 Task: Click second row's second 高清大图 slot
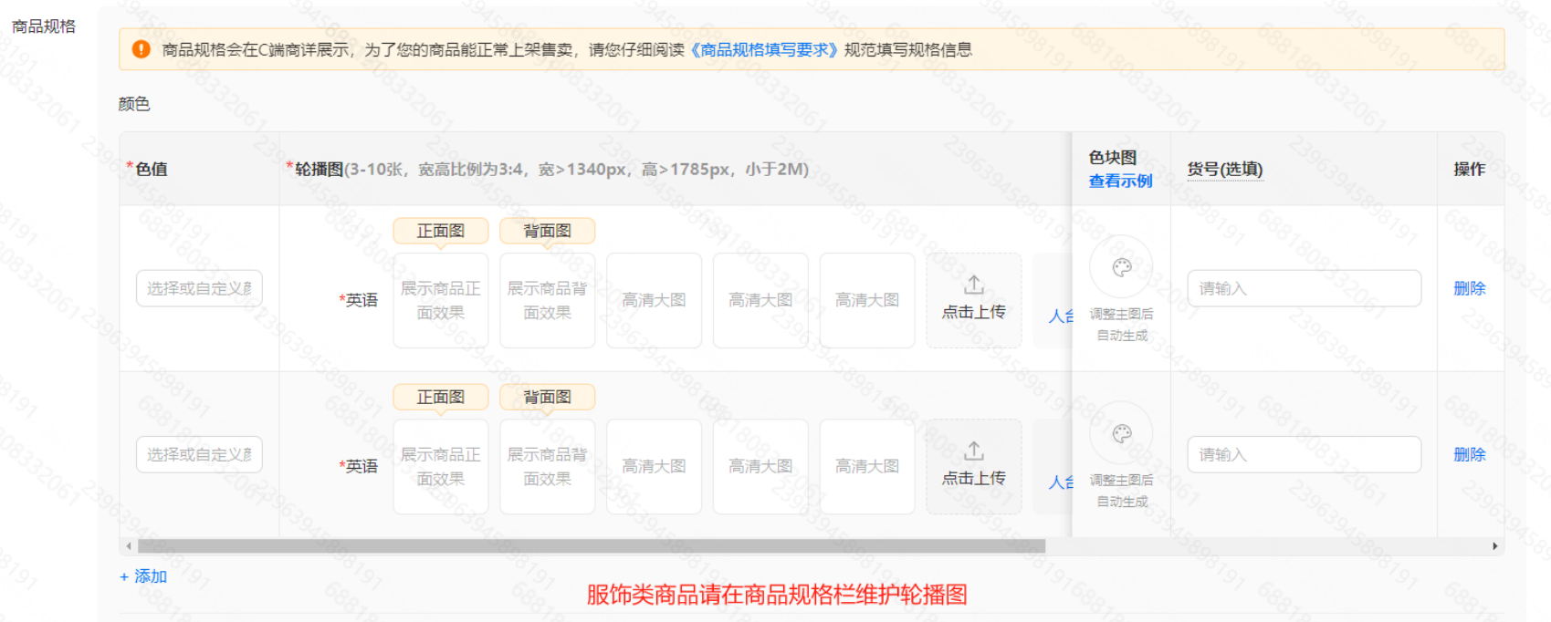760,466
